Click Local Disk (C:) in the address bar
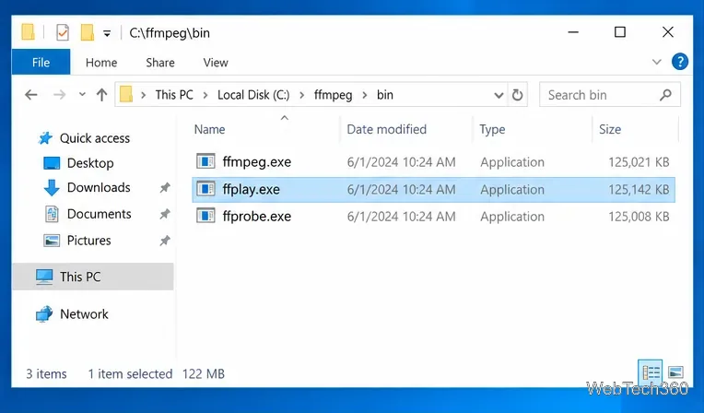Screen dimensions: 704x413 point(253,95)
